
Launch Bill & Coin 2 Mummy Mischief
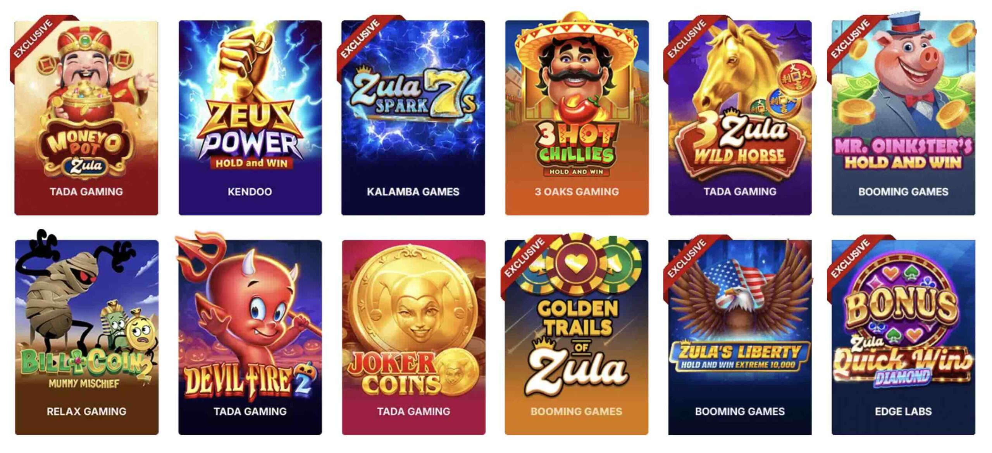[86, 337]
